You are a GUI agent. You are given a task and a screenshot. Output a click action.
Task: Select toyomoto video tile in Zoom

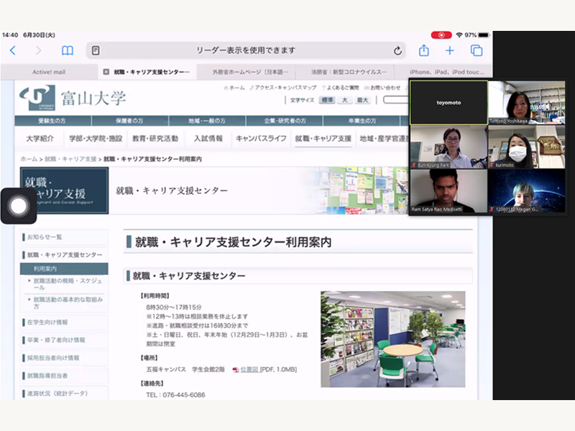coord(448,103)
